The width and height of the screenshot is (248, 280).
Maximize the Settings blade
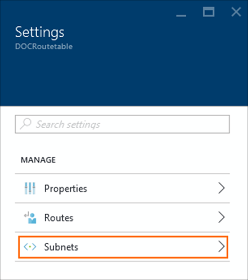coord(209,12)
